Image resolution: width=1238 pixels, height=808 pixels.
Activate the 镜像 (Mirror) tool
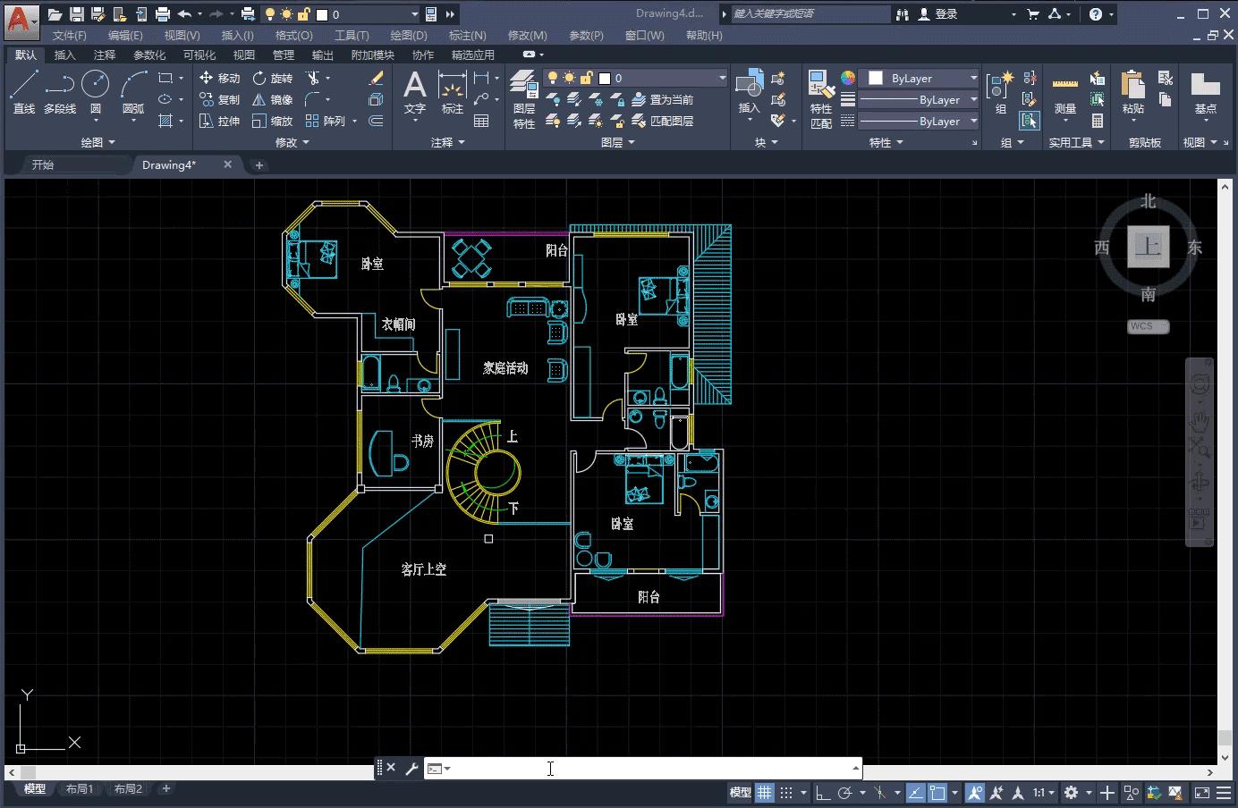[272, 99]
